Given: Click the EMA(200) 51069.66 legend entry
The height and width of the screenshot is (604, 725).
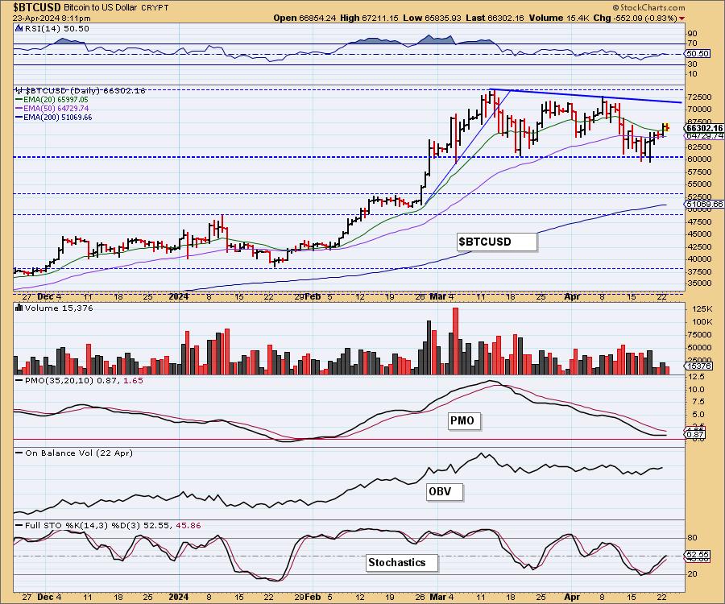Looking at the screenshot, I should coord(54,118).
